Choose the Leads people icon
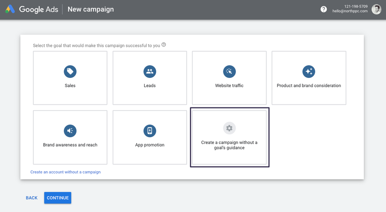The image size is (386, 212). [150, 72]
